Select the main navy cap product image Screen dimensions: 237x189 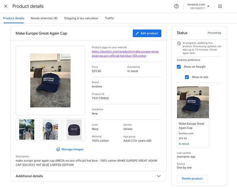(x=50, y=80)
